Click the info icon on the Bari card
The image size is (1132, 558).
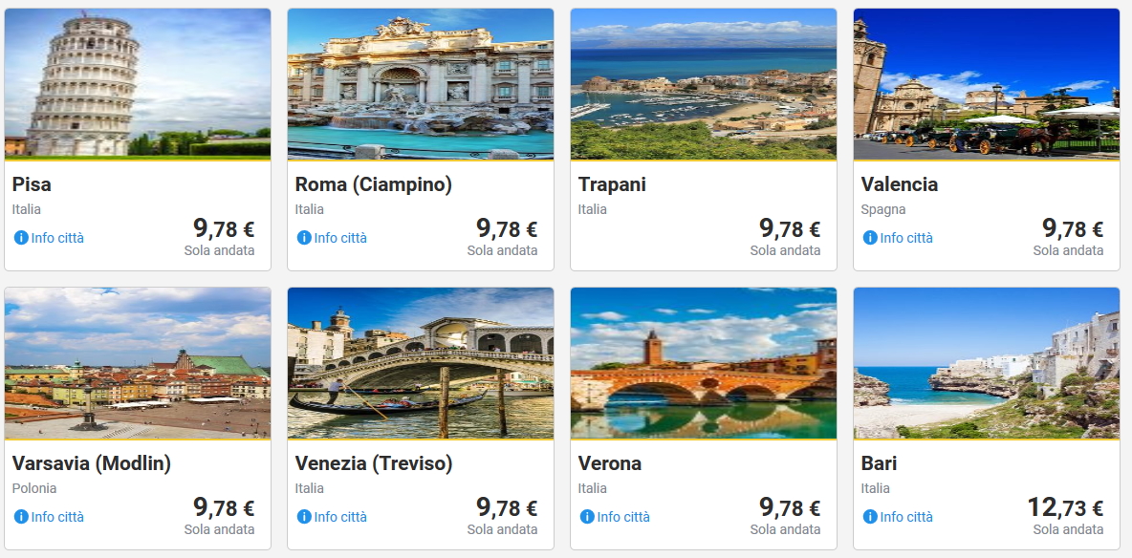click(870, 517)
